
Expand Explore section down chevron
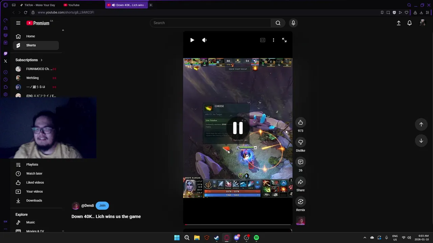[63, 231]
